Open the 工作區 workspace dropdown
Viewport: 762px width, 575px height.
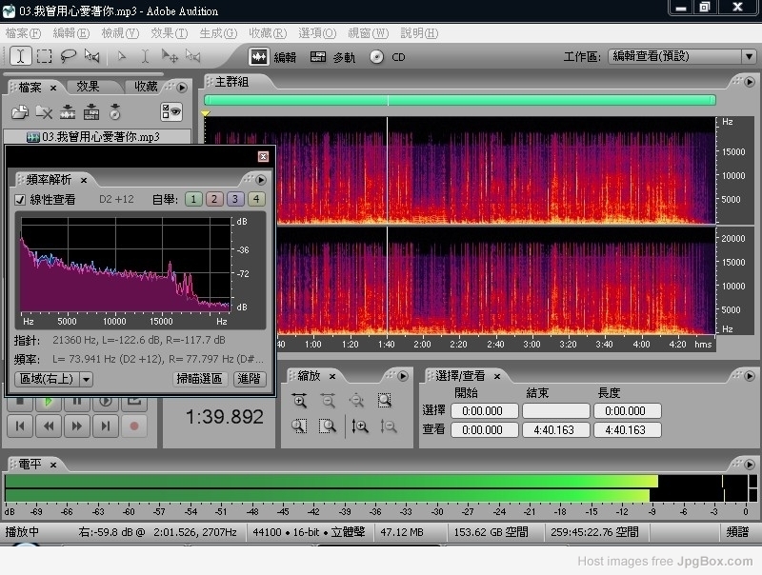(749, 56)
